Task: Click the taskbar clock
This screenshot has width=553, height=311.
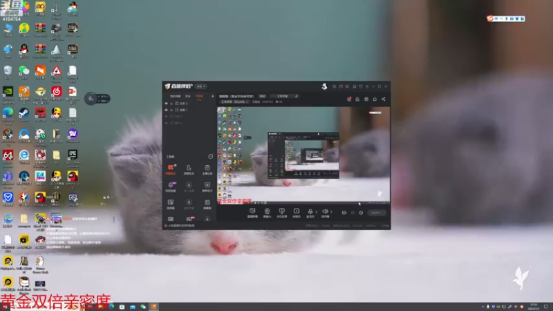Action: (x=534, y=307)
